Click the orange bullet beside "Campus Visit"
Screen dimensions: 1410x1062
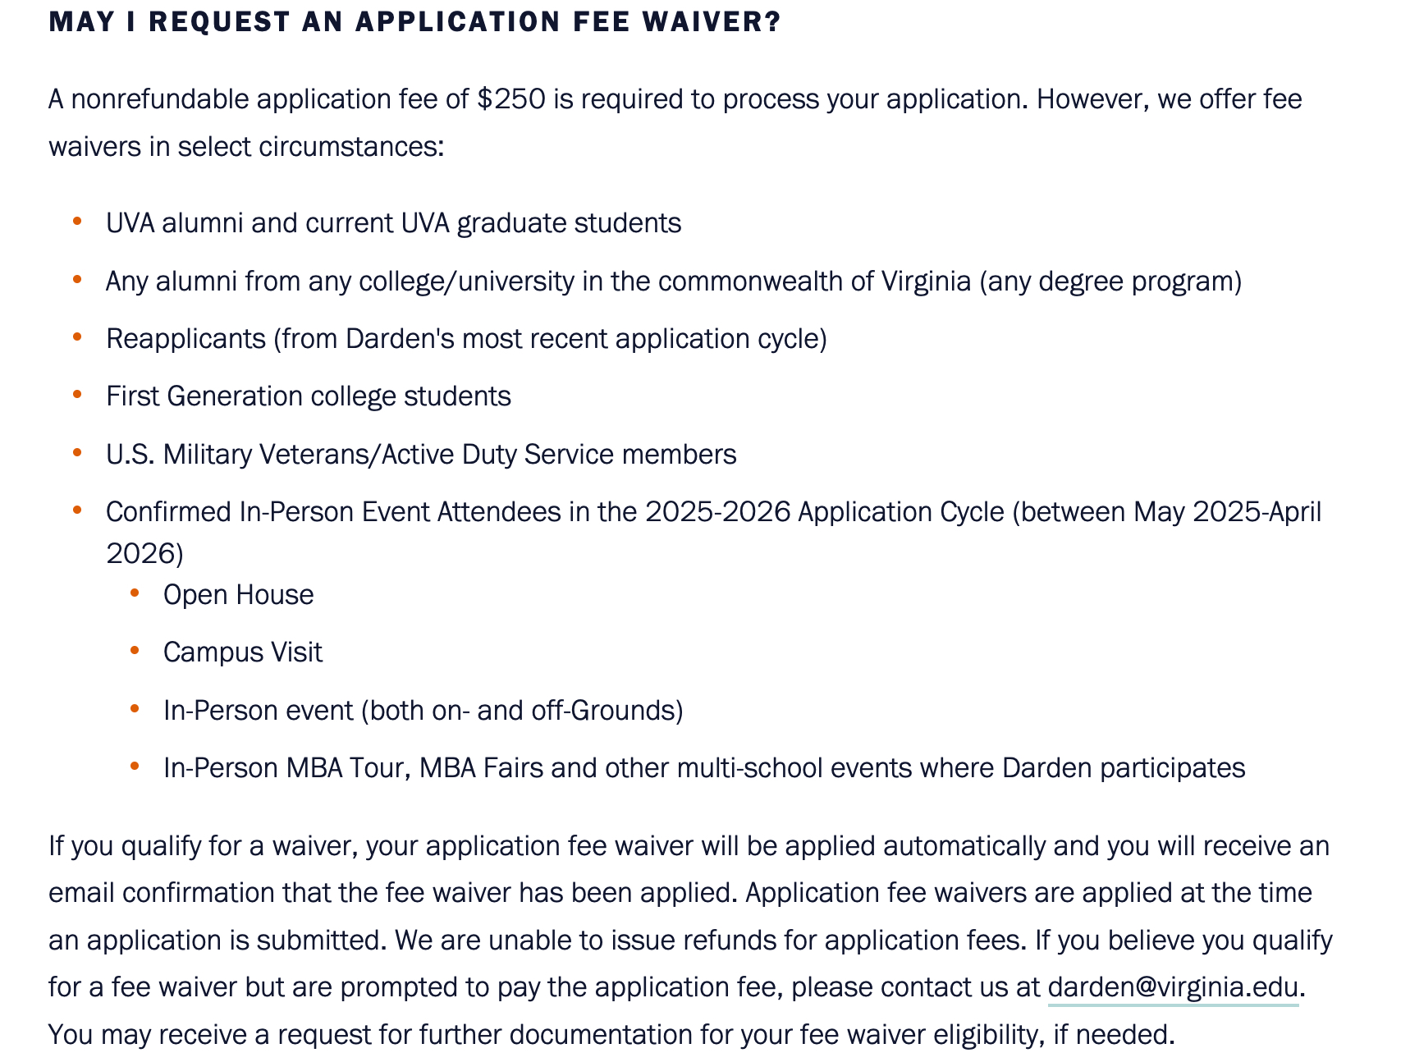coord(135,650)
